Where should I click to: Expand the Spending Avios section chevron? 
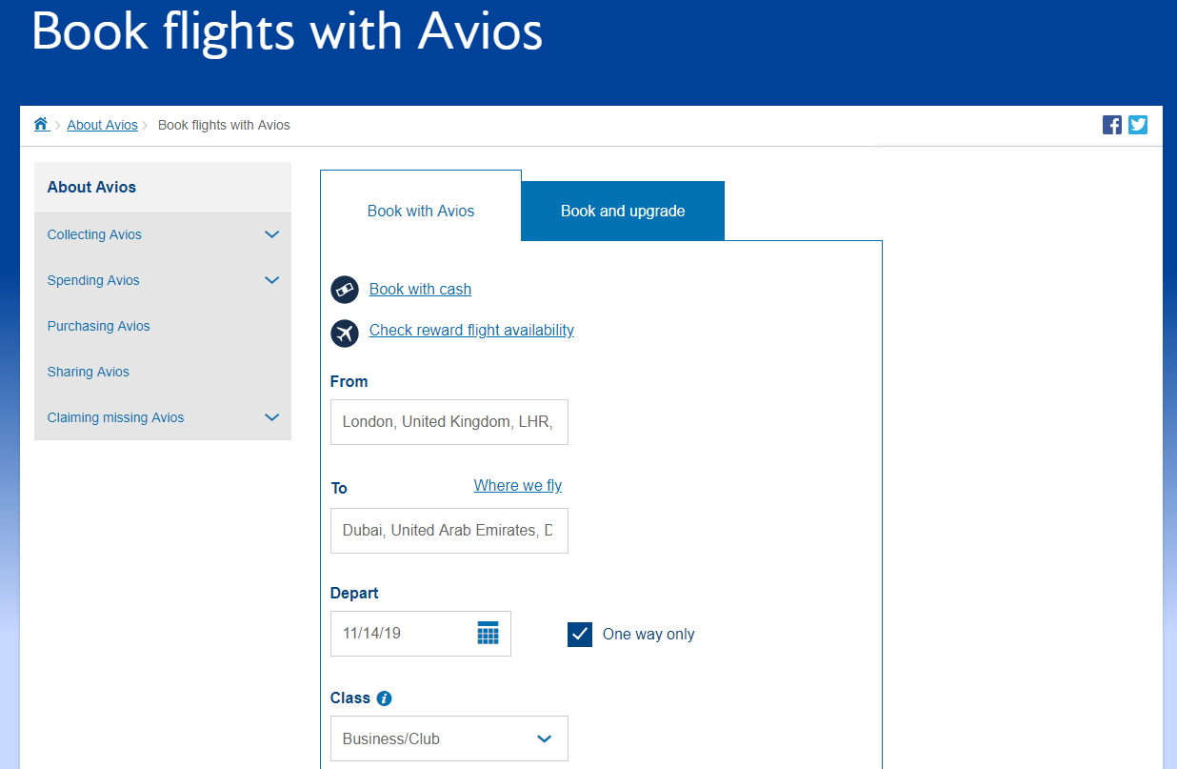[271, 280]
